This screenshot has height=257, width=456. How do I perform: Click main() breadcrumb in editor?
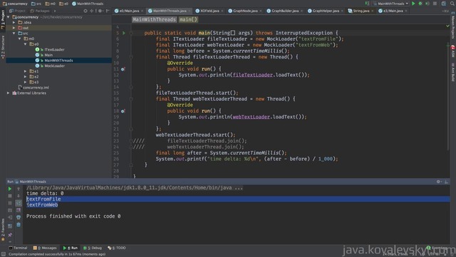[188, 19]
